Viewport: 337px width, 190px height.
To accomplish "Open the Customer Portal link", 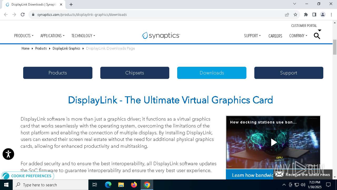I will [304, 26].
